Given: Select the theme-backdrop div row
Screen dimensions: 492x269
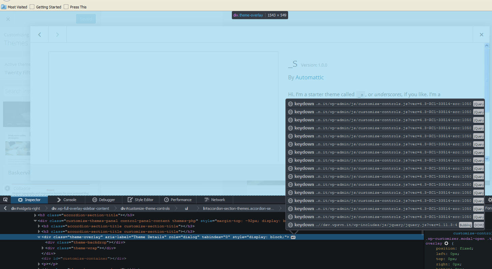Looking at the screenshot, I should click(x=85, y=242).
